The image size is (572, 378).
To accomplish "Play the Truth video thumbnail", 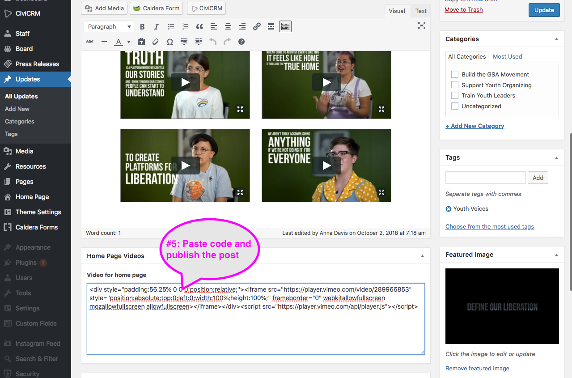I will [185, 82].
